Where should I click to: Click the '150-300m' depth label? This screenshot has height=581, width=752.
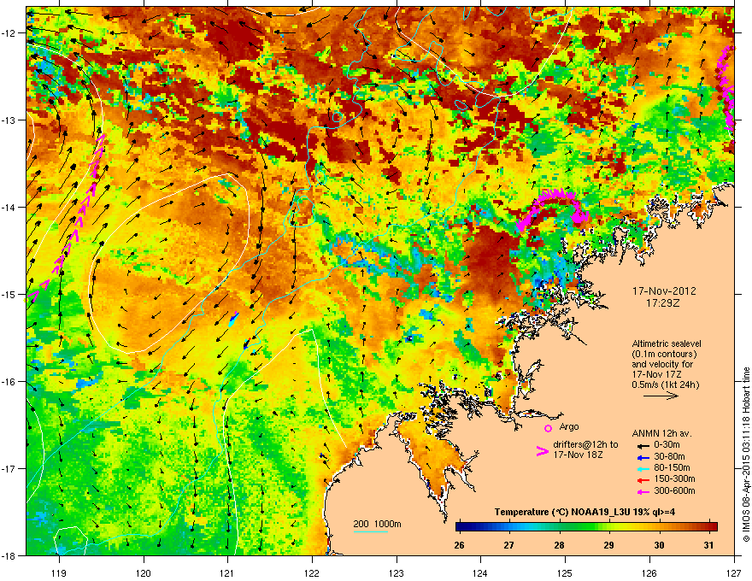(x=674, y=478)
